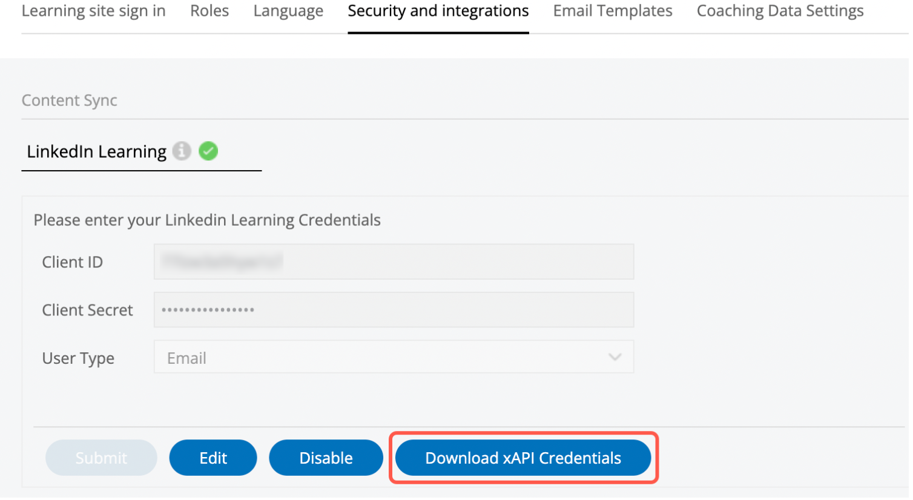Switch to the Email Templates tab

611,10
